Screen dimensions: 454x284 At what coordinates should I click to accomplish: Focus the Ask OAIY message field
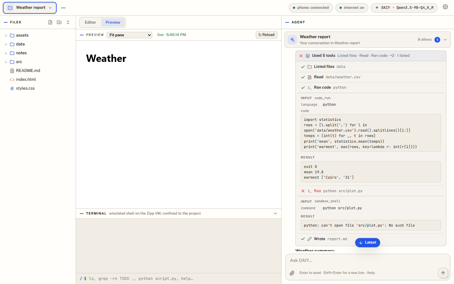[368, 261]
